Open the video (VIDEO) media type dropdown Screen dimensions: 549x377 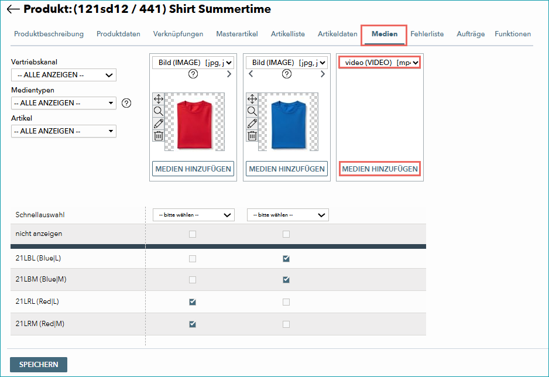(380, 63)
